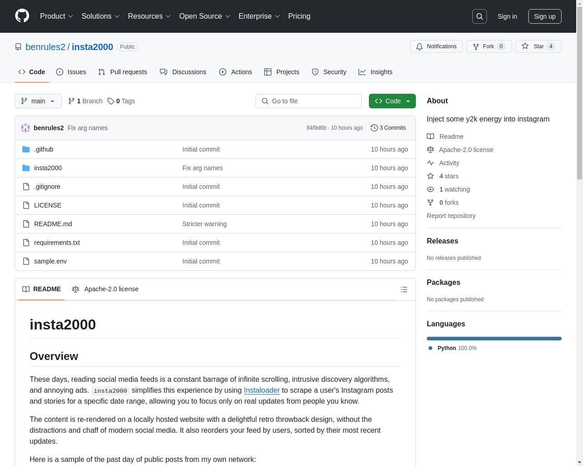Viewport: 583px width, 466px height.
Task: Expand the Product menu
Action: pos(56,16)
